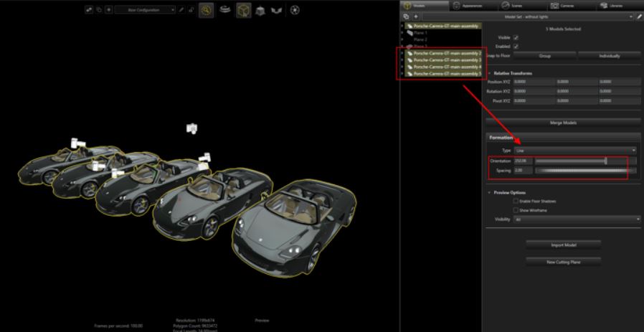This screenshot has width=644, height=332.
Task: Click the highlighted wireframe cube icon
Action: pos(244,11)
